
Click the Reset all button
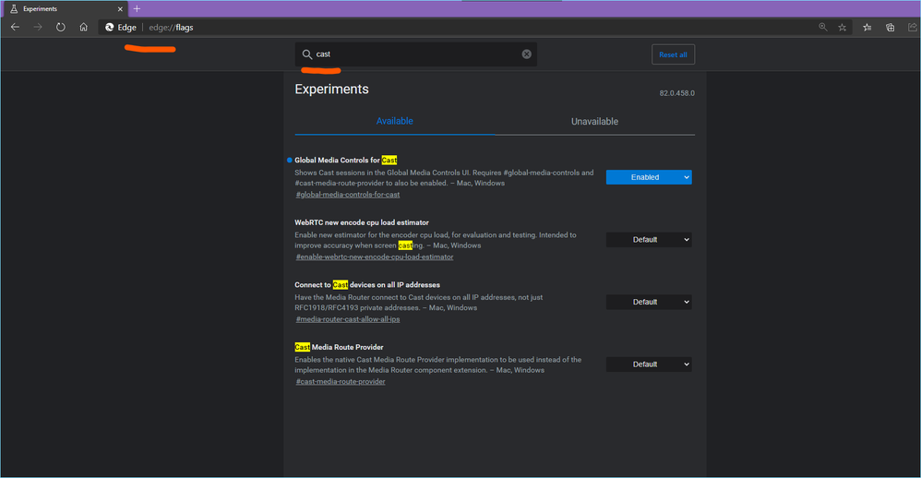click(673, 54)
